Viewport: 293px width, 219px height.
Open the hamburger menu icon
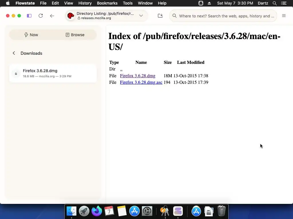pos(284,16)
